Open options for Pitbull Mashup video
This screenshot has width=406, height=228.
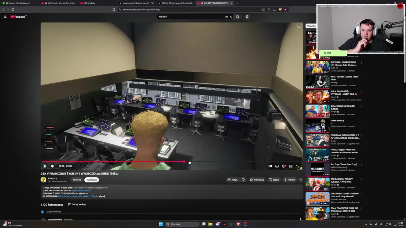pos(362,121)
